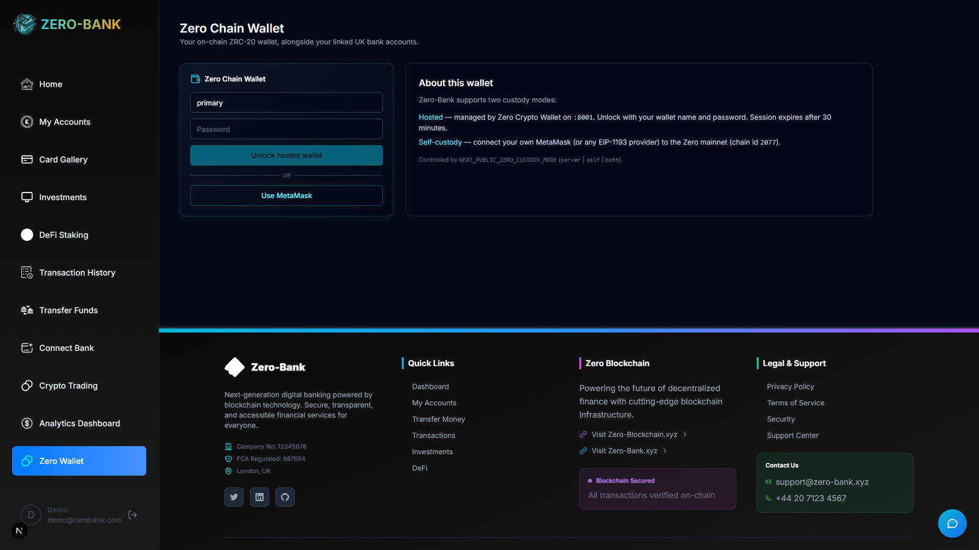Click the Transaction History receipt icon

click(27, 273)
